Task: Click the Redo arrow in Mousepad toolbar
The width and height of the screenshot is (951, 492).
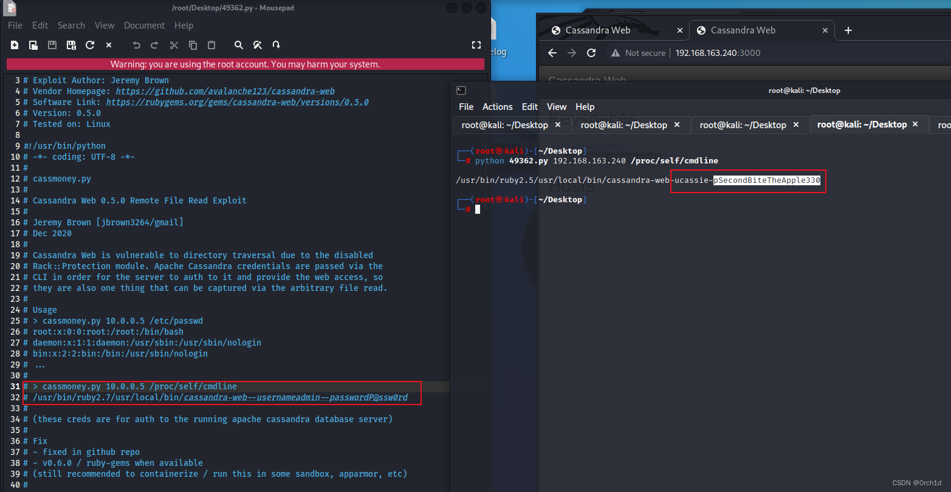Action: tap(154, 45)
